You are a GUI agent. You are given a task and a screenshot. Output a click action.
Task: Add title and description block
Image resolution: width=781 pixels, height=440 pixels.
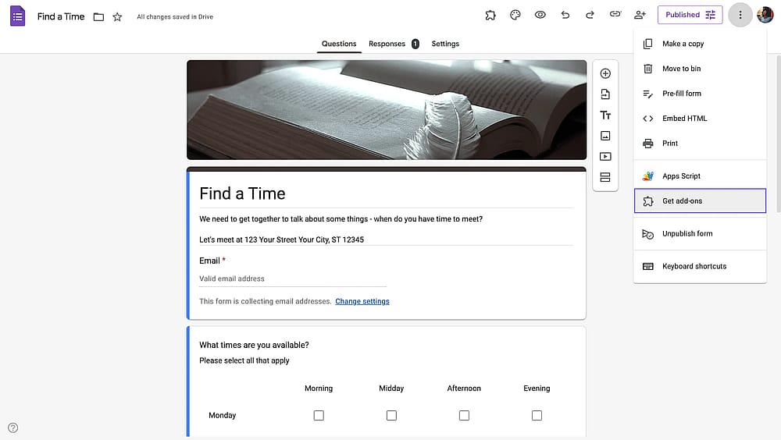pyautogui.click(x=606, y=115)
